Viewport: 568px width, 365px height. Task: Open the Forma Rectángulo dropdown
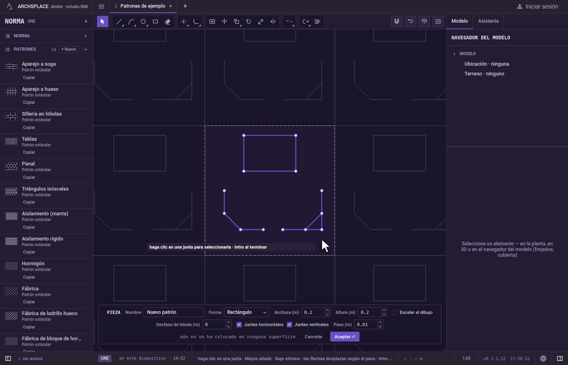coord(247,312)
